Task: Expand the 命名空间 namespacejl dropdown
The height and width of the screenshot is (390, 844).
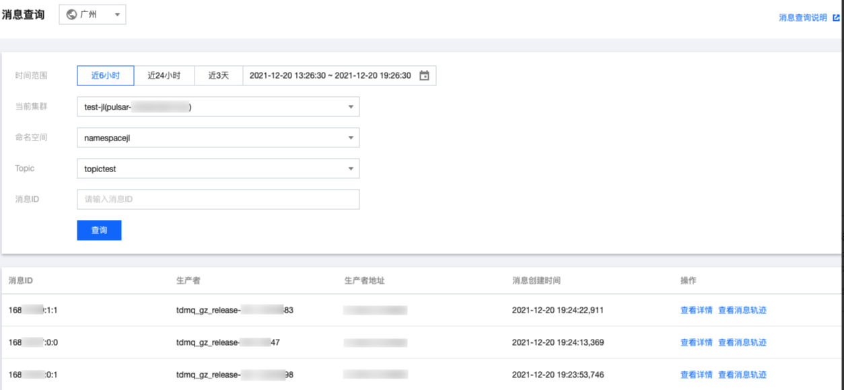Action: tap(218, 138)
